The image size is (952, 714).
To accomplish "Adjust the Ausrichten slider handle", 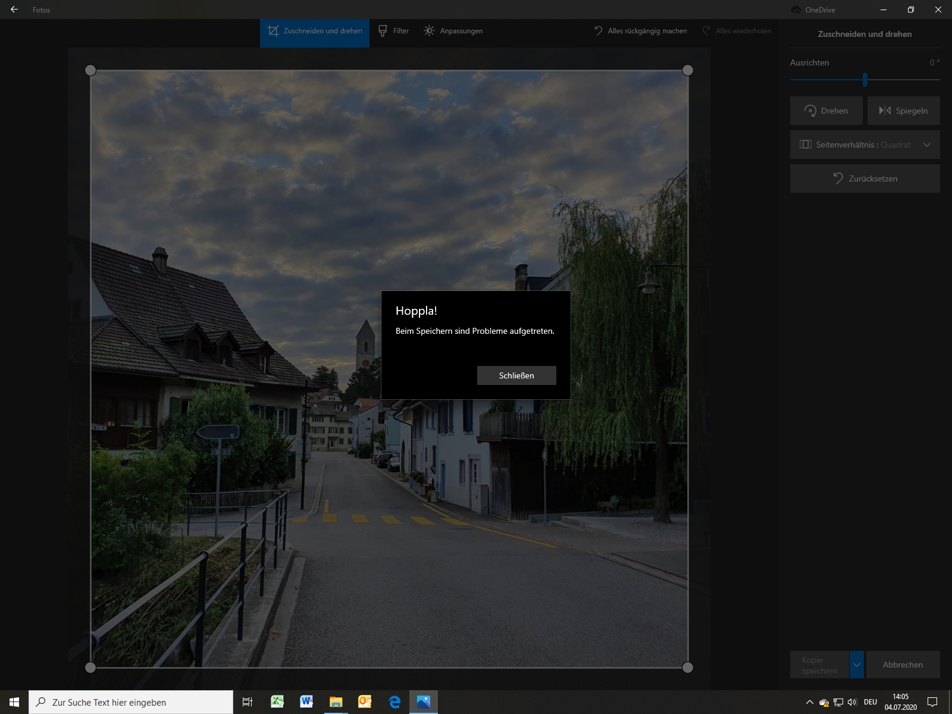I will 865,79.
